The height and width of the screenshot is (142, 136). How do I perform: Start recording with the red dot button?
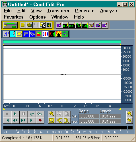(x=40, y=120)
